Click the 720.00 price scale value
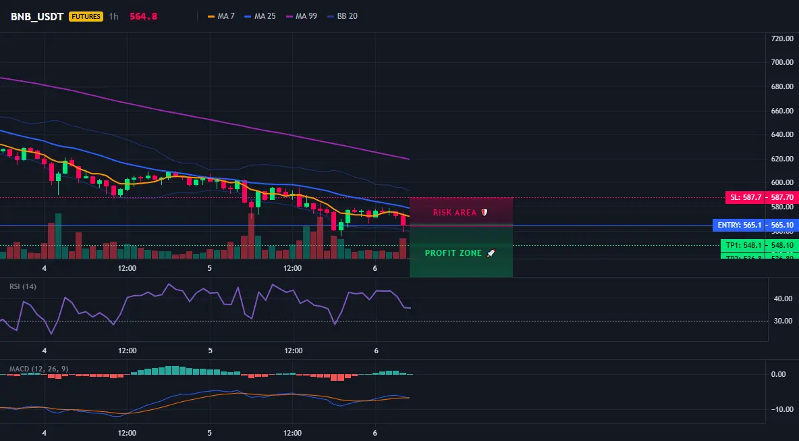This screenshot has height=441, width=799. [782, 38]
